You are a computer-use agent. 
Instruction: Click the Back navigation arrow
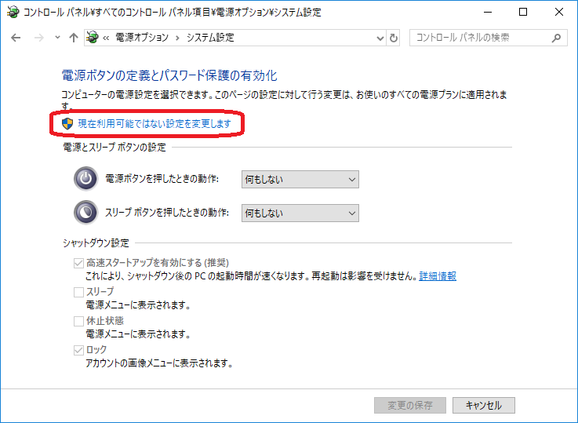coord(16,38)
